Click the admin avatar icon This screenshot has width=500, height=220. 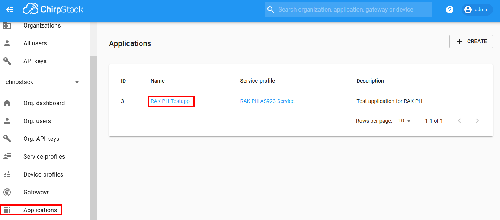468,10
